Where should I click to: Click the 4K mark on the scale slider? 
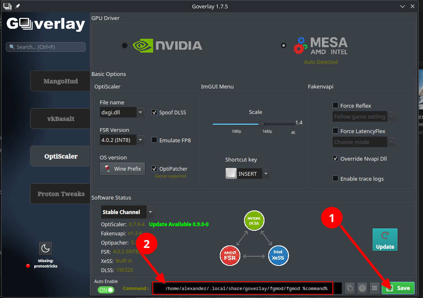pos(293,133)
